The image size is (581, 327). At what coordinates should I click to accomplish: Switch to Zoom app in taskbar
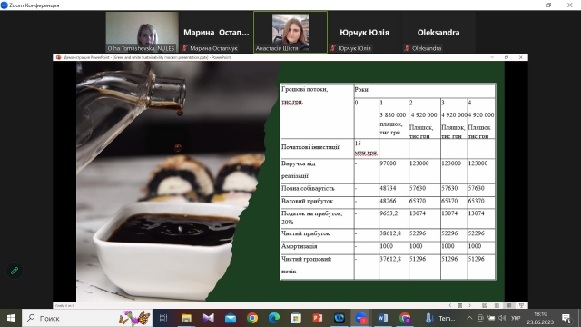tap(361, 318)
